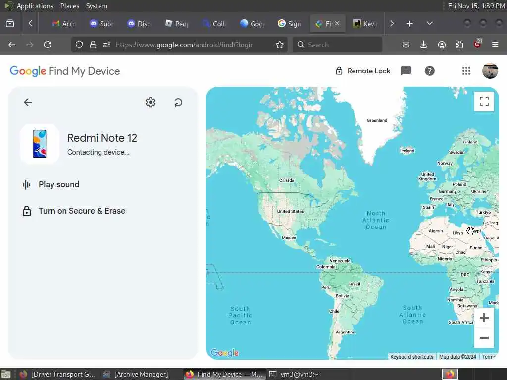Open the Extensions puzzle icon
This screenshot has width=507, height=380.
tap(459, 45)
